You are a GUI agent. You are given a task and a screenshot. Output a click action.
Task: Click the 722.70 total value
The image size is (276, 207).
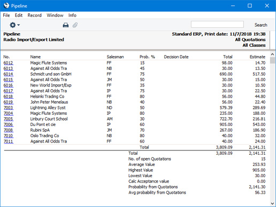point(226,119)
